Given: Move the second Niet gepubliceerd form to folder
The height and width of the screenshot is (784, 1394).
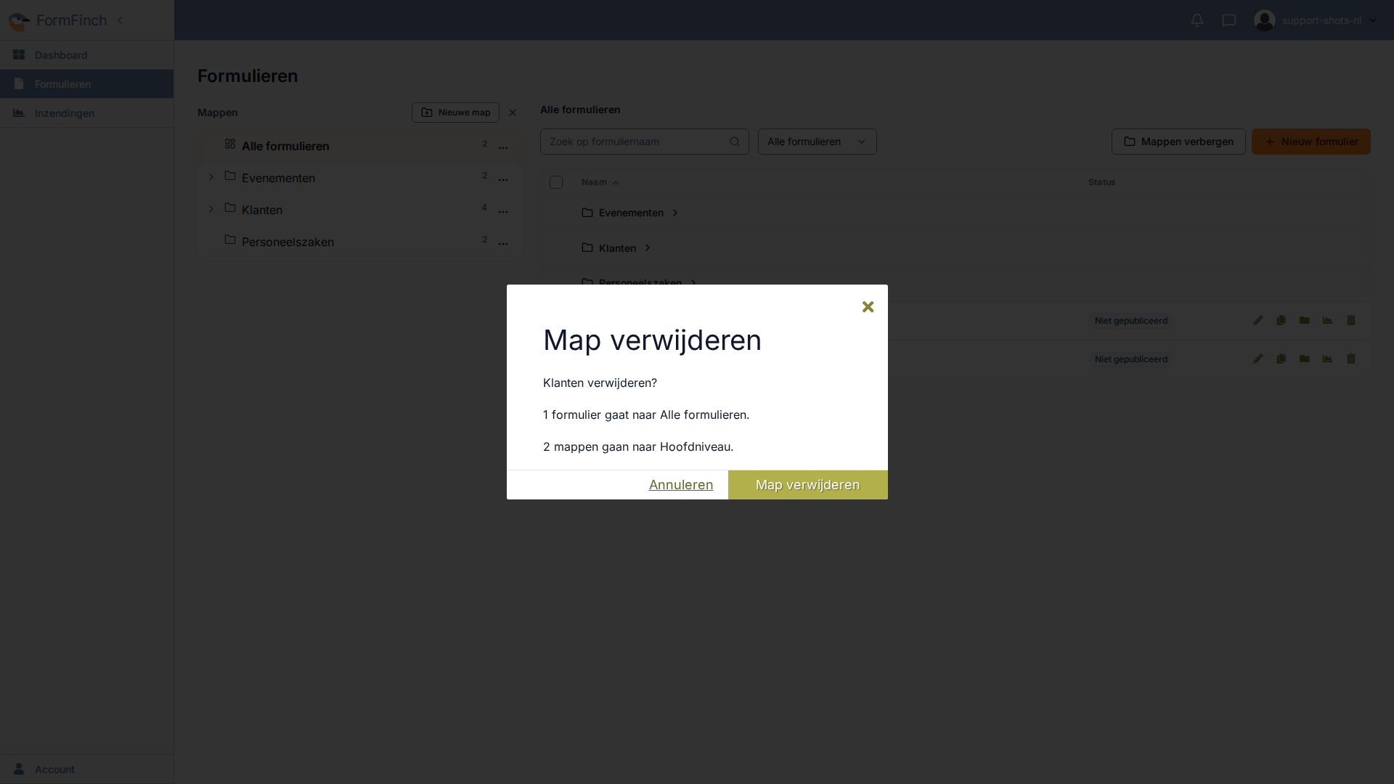Looking at the screenshot, I should [1305, 359].
